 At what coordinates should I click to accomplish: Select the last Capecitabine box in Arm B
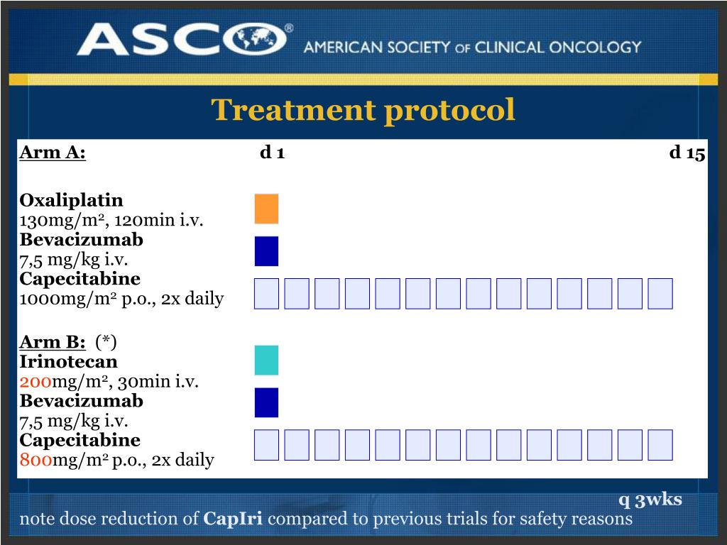[660, 445]
